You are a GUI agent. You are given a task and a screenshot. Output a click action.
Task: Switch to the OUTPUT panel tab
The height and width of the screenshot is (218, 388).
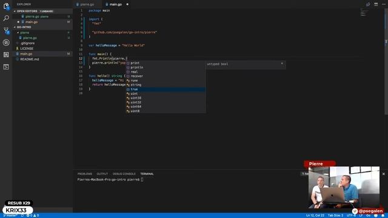[x=102, y=174]
